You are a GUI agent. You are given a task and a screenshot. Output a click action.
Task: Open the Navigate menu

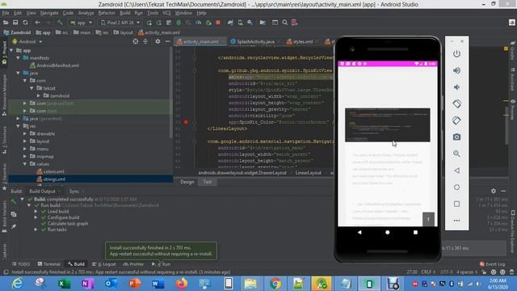point(49,13)
